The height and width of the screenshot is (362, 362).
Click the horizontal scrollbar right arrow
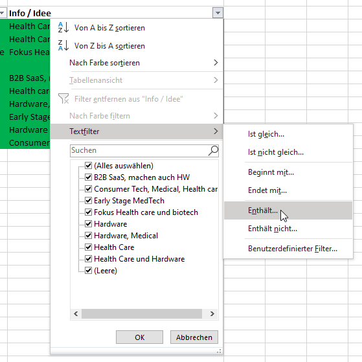[212, 313]
